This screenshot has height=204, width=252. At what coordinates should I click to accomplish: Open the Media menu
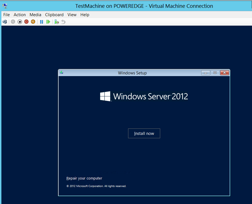tap(35, 15)
